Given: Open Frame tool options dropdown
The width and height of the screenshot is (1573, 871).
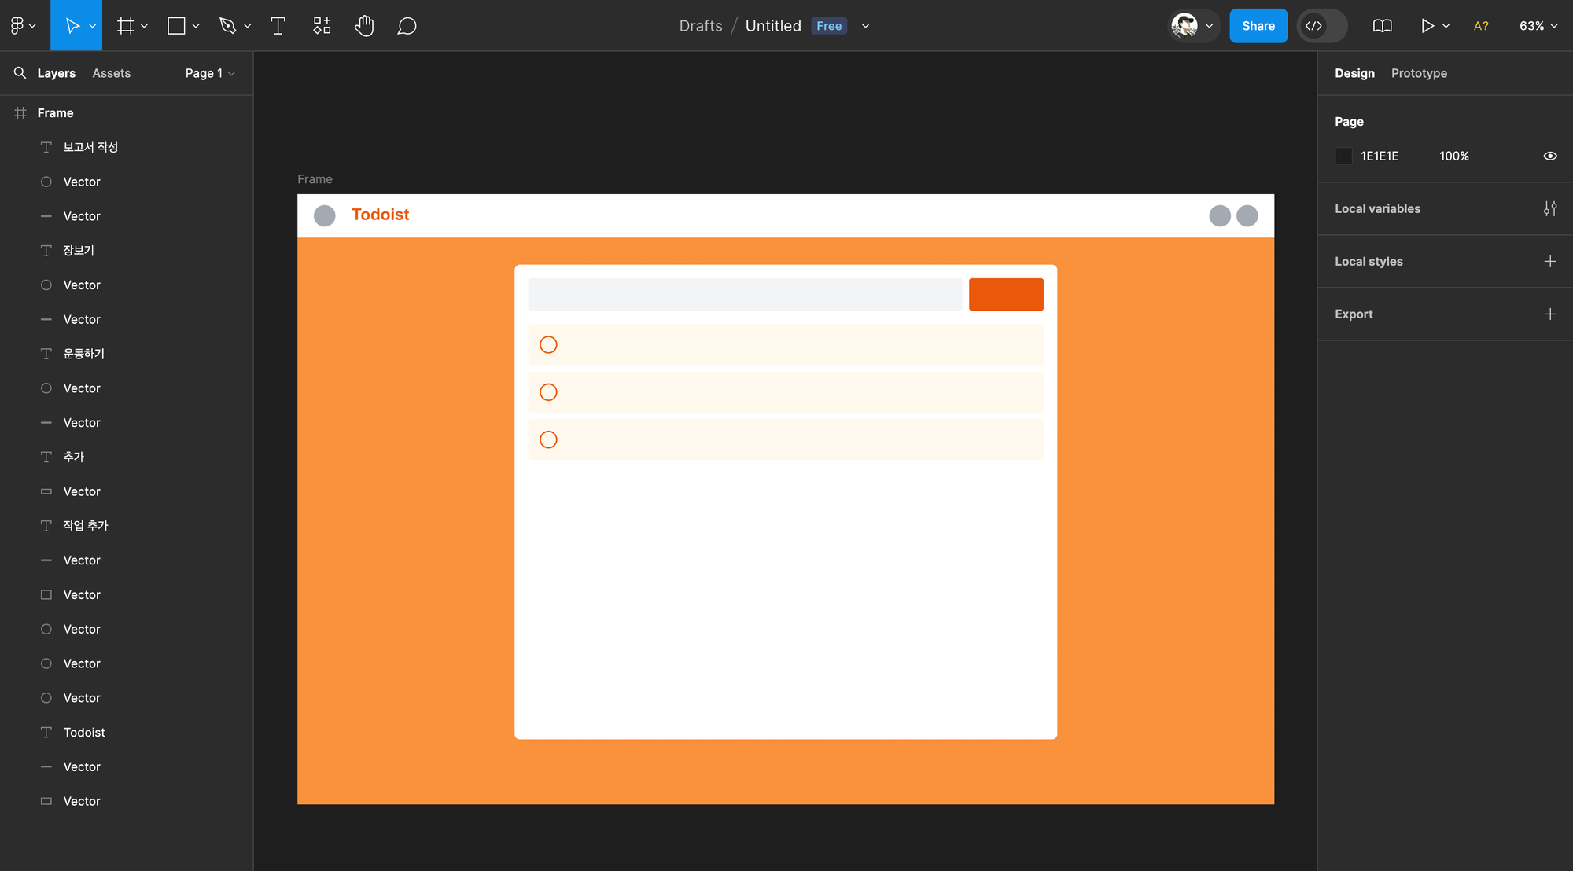Looking at the screenshot, I should click(145, 26).
